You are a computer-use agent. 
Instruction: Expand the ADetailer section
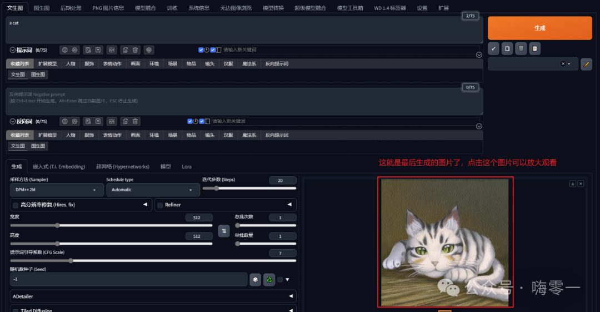pos(153,296)
